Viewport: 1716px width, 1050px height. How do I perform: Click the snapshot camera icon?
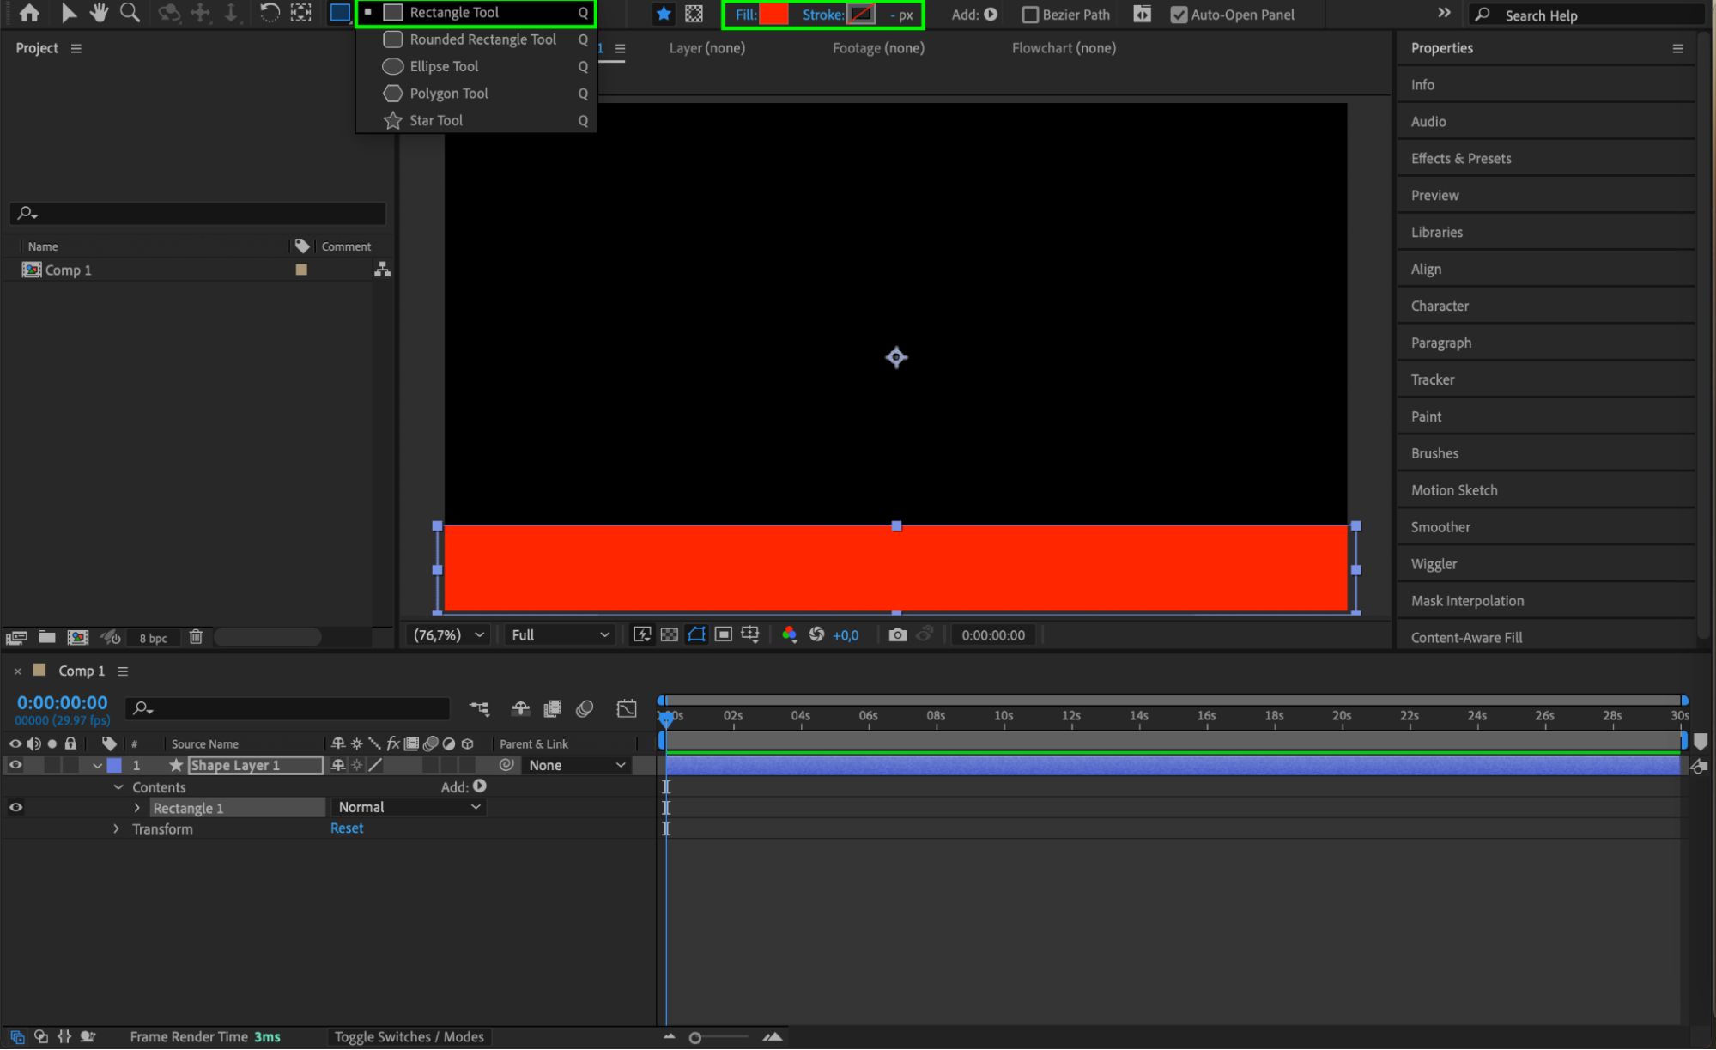[897, 634]
